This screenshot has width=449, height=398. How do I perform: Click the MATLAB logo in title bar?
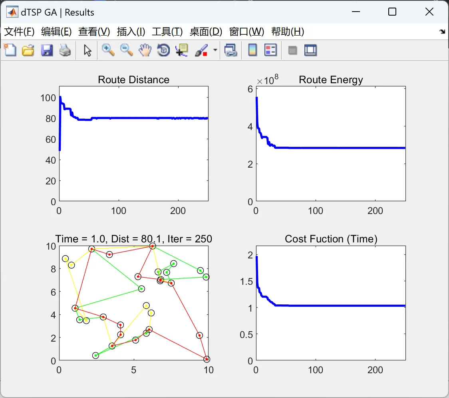pyautogui.click(x=12, y=12)
